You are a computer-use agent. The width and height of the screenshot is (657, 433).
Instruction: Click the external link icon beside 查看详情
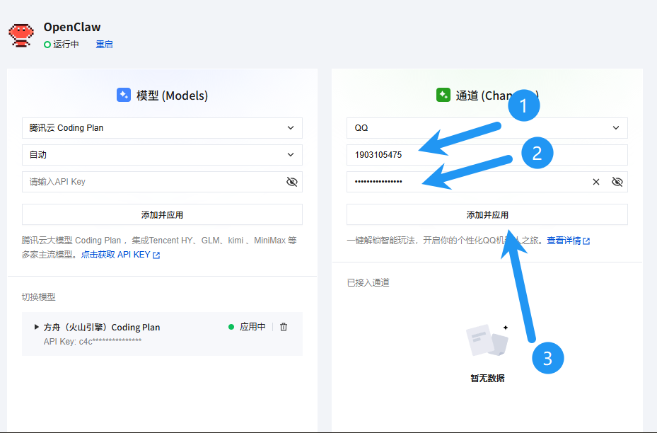(x=586, y=241)
